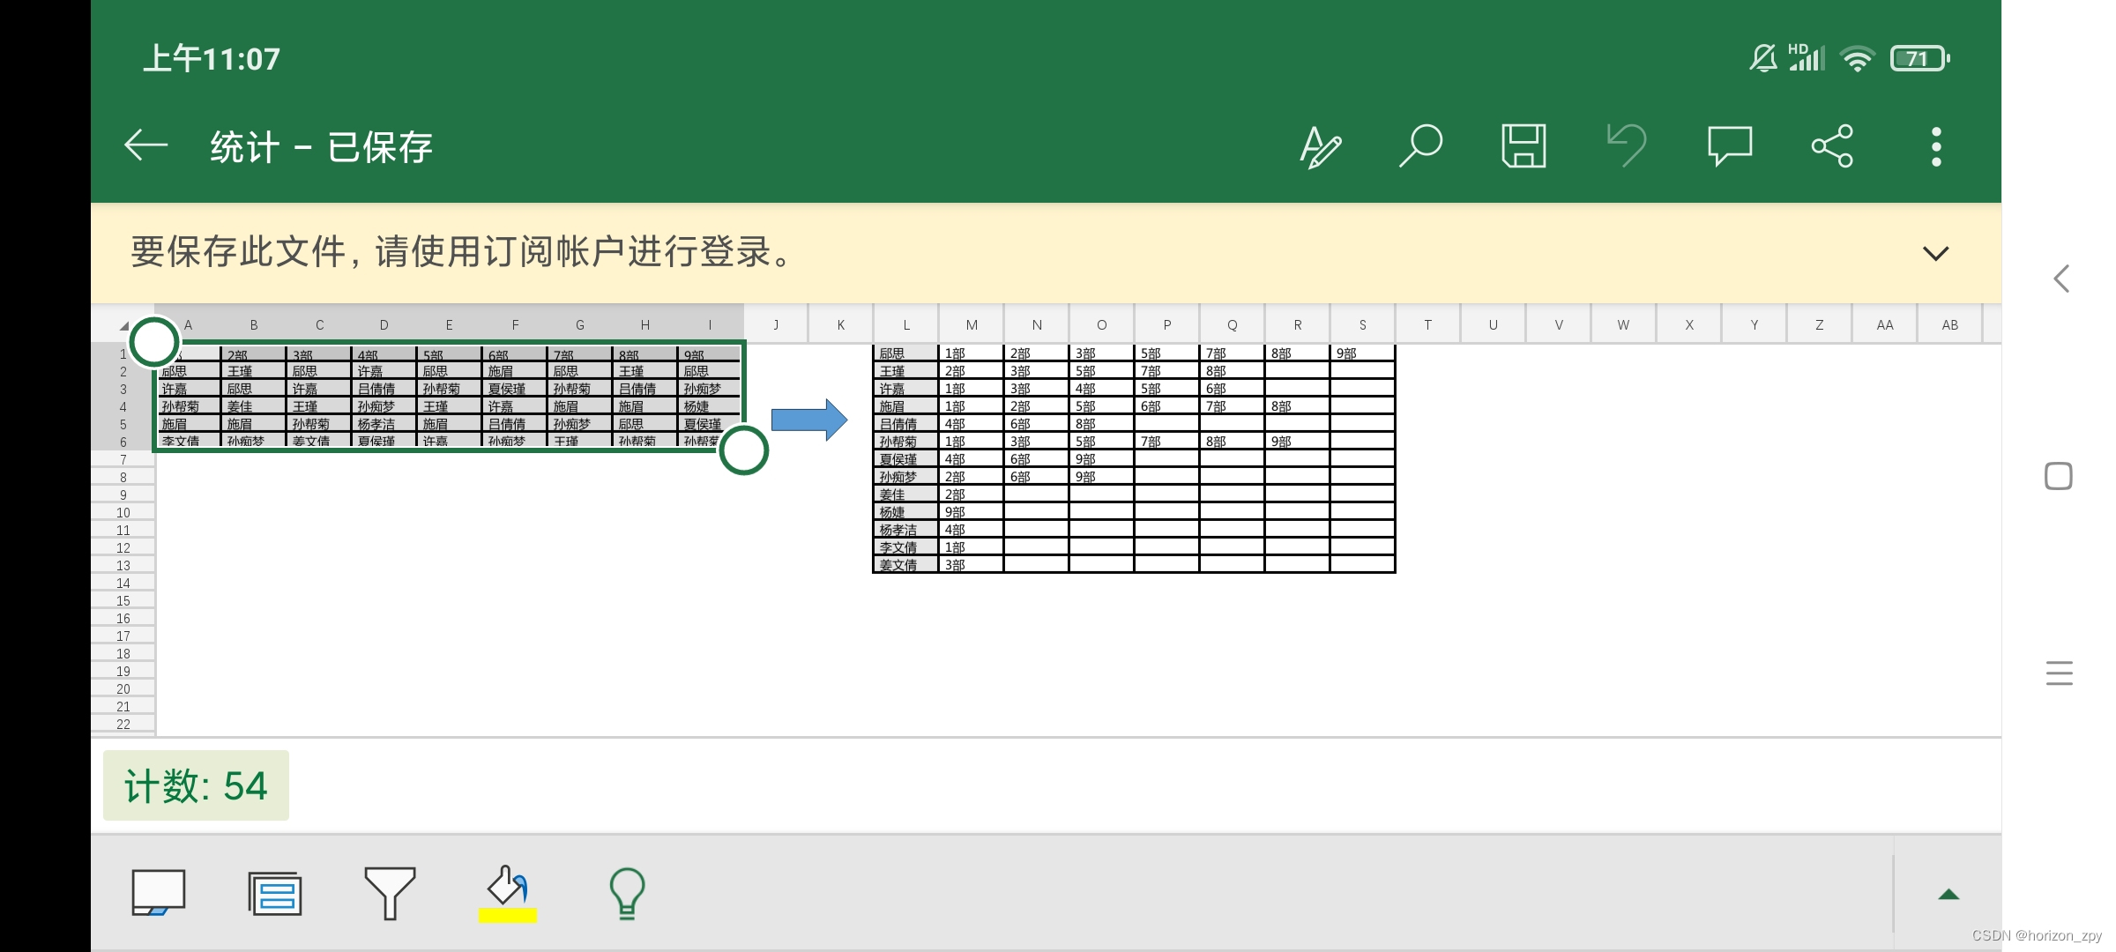Tap the document title 统计 - 已保存

click(x=322, y=146)
